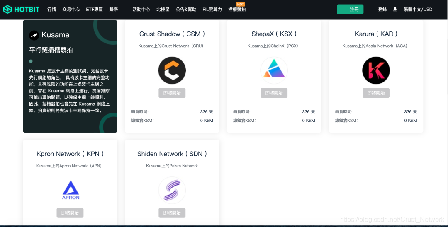Click the download icon in header
The image size is (448, 227).
coord(395,9)
